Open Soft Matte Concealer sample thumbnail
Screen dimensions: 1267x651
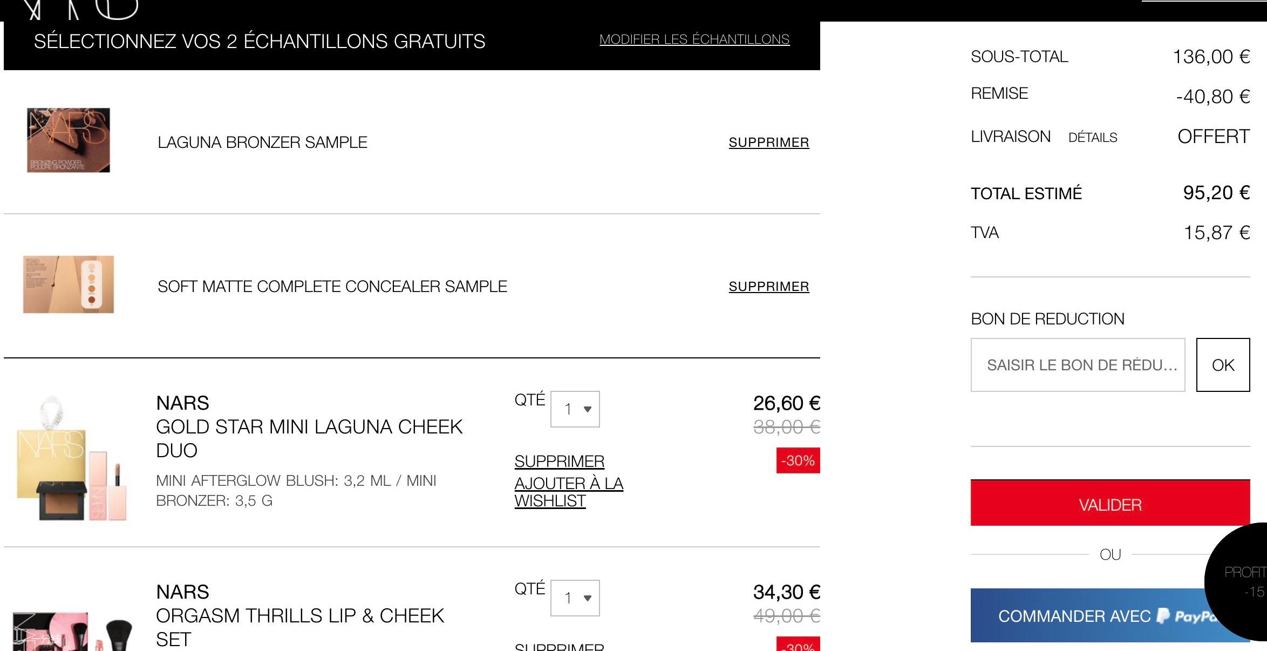click(69, 284)
